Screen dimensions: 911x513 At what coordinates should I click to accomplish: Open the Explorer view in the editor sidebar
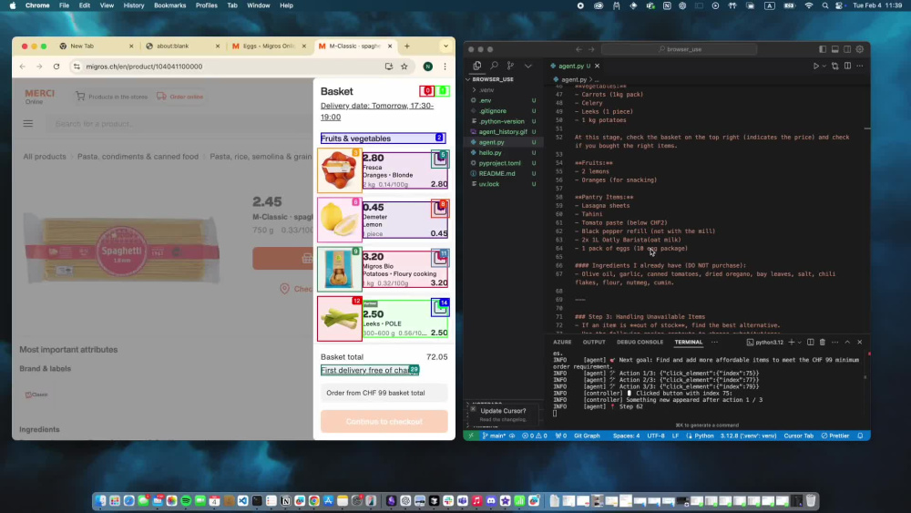[477, 66]
